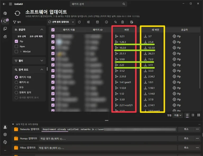Click 모두 선택 해제 in providers

(36, 37)
